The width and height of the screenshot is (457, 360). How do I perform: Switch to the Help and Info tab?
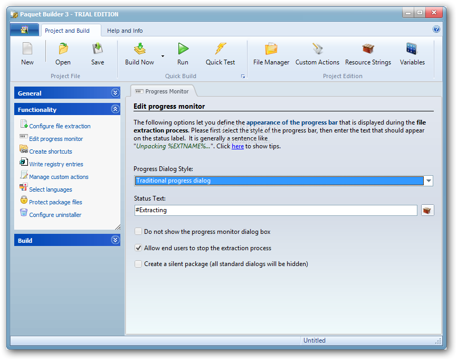[x=125, y=31]
